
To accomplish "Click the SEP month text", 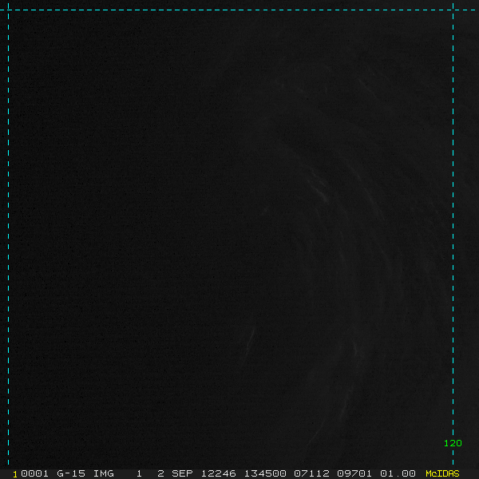I will point(182,473).
